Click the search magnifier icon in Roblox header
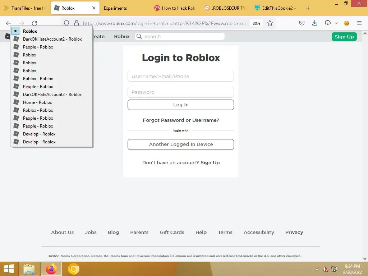Screen dimensions: 368x276 tap(139, 36)
